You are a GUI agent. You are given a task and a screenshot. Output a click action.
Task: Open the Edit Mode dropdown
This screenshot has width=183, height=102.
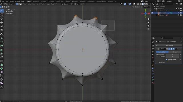point(9,4)
